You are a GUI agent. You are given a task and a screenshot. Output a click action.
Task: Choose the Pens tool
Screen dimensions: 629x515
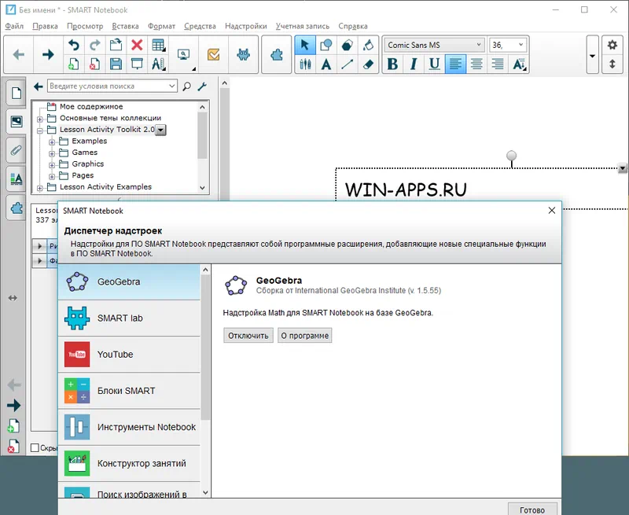[305, 64]
